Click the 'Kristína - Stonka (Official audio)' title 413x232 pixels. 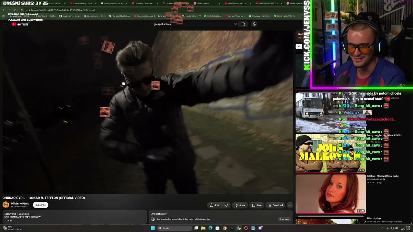[383, 176]
